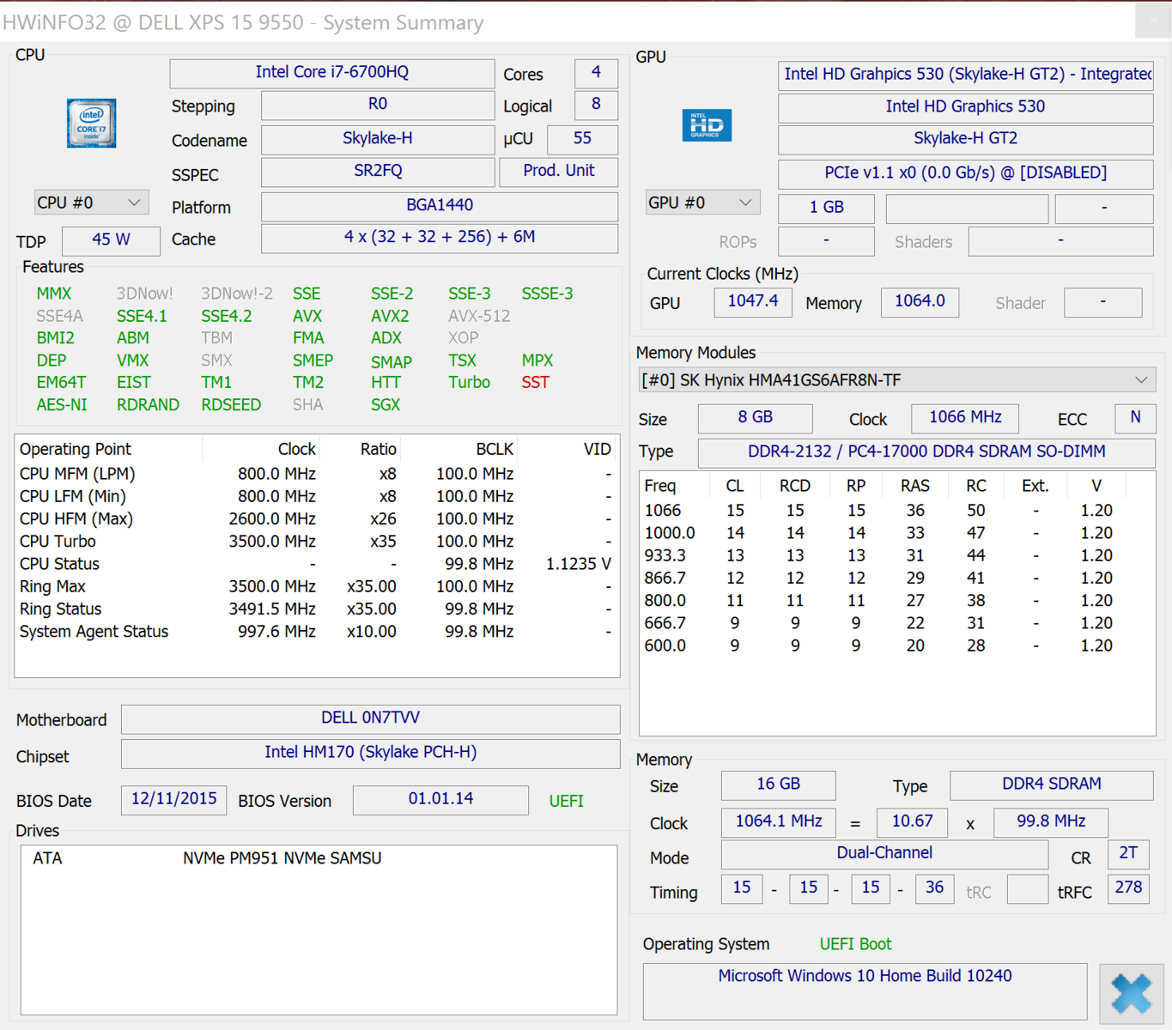The height and width of the screenshot is (1030, 1172).
Task: Click the red SST feature label
Action: coord(535,383)
